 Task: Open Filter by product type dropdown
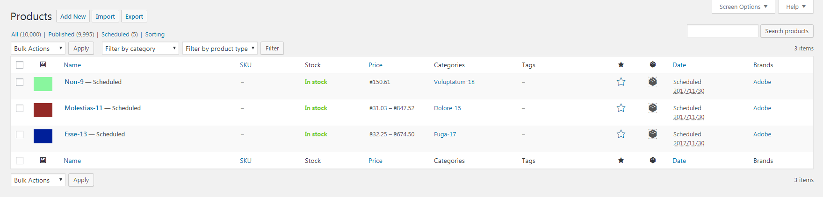click(x=220, y=49)
